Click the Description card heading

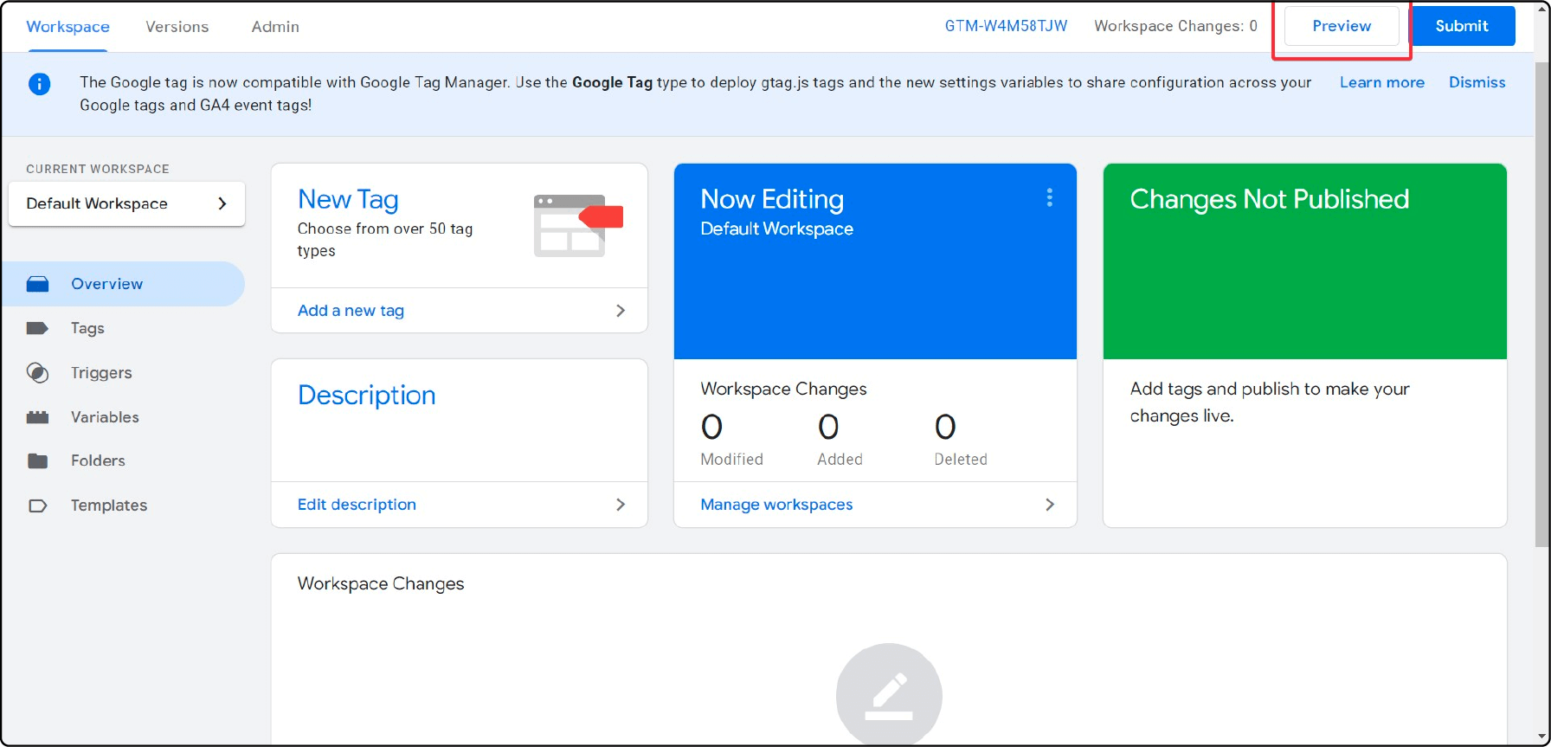tap(366, 396)
